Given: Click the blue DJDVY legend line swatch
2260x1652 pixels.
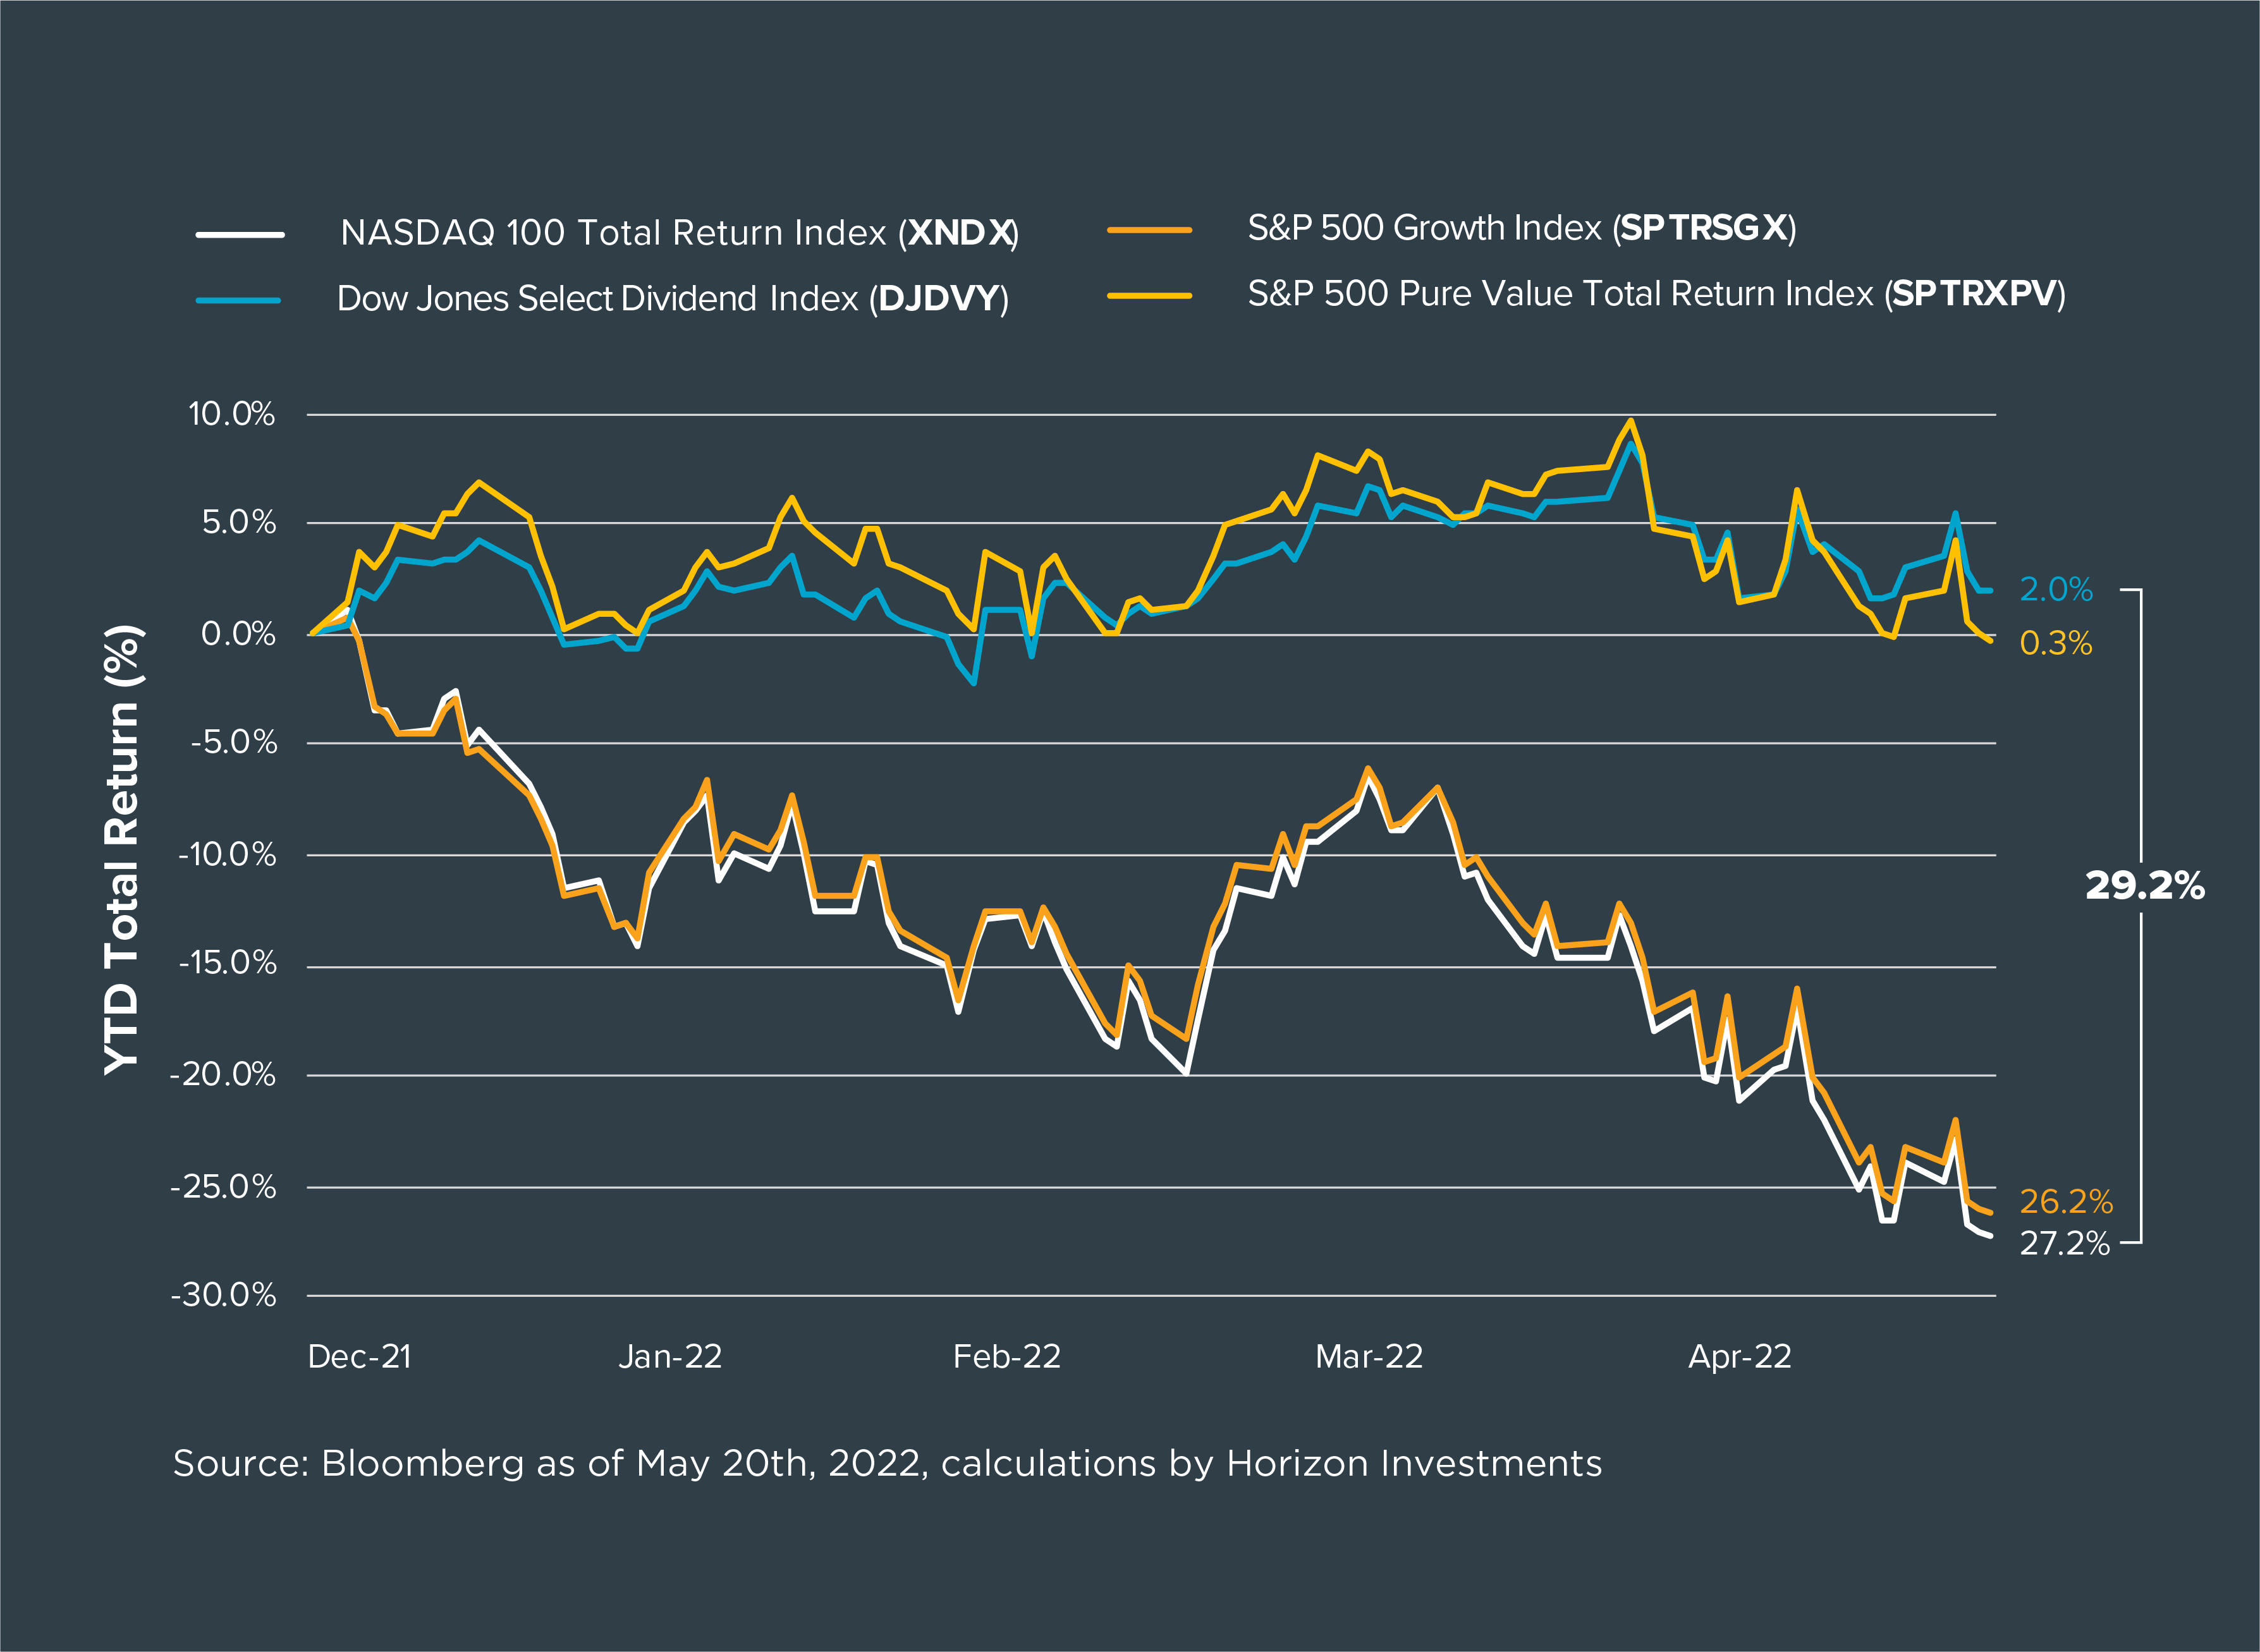Looking at the screenshot, I should tap(238, 300).
